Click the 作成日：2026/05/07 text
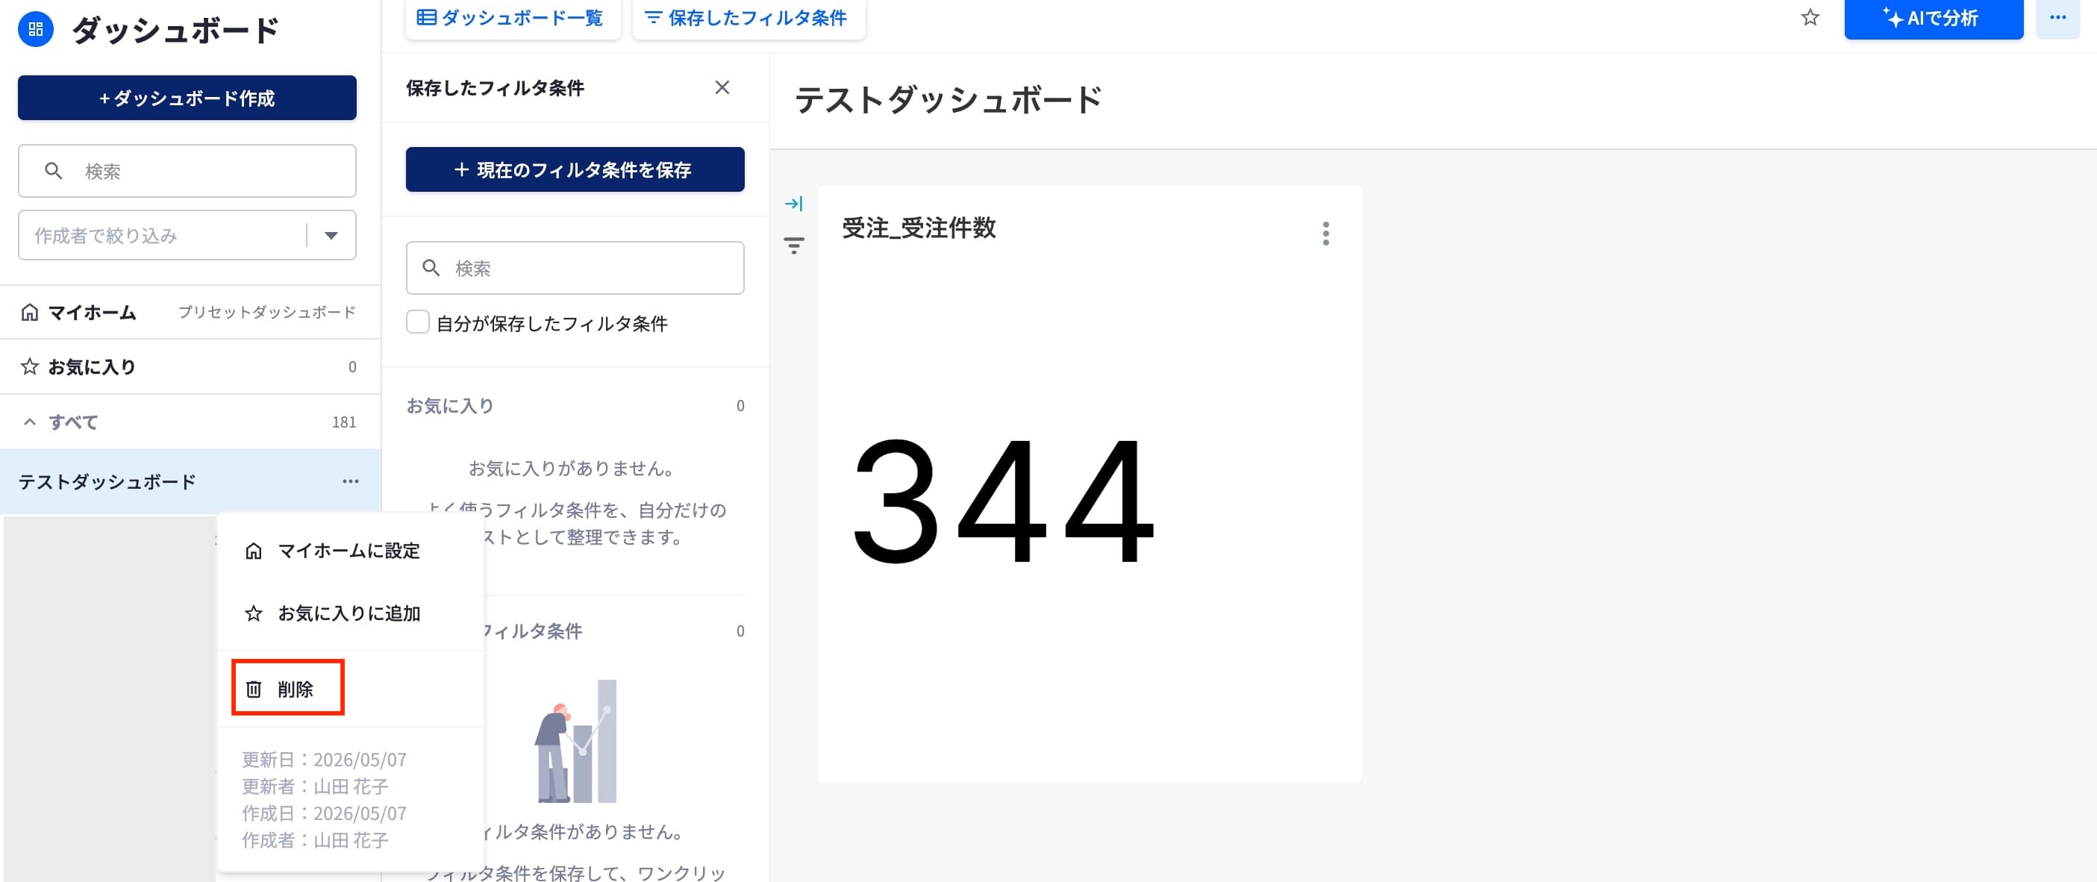2097x882 pixels. 324,813
